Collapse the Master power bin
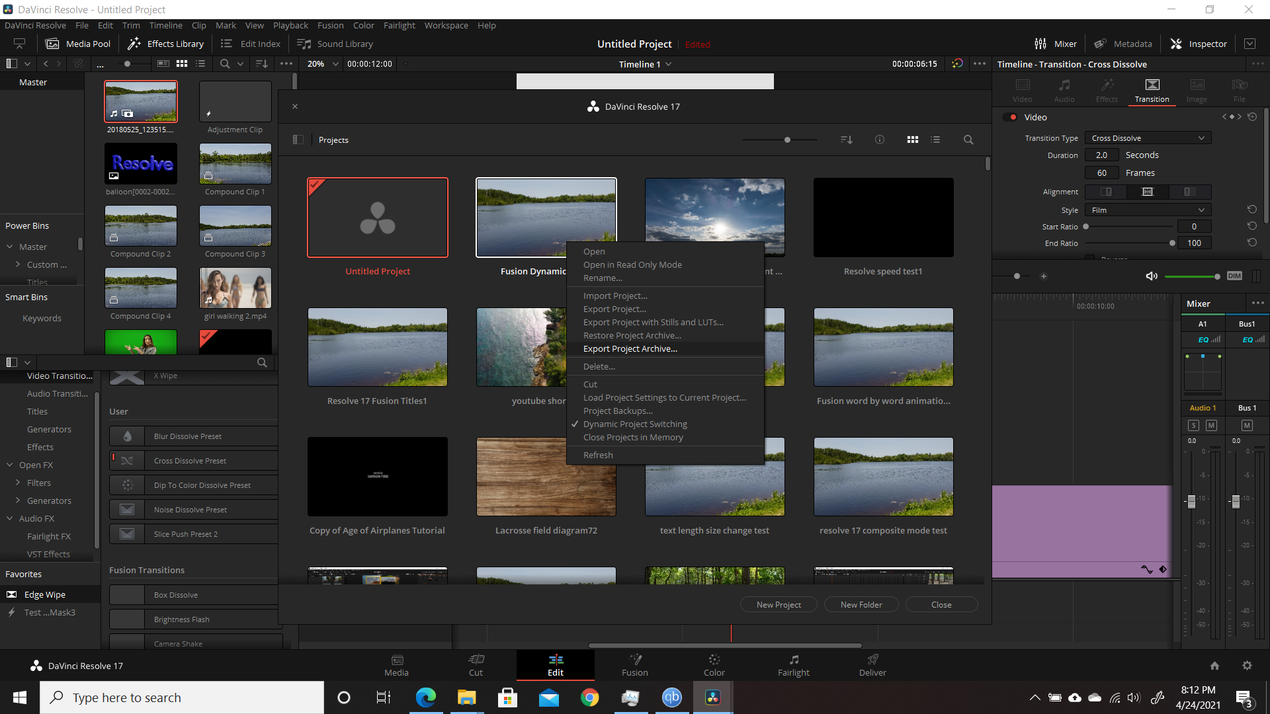The image size is (1270, 714). [10, 247]
